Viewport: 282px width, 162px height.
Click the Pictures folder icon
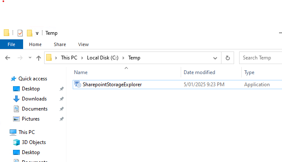pos(16,119)
